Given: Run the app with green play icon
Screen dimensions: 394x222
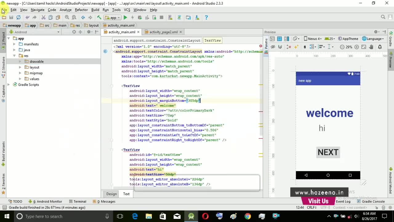Looking at the screenshot, I should point(125,18).
